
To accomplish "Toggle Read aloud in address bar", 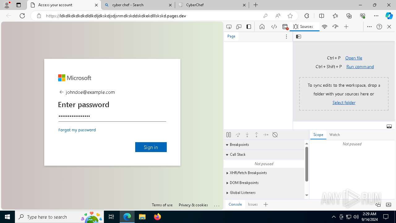I will click(278, 16).
